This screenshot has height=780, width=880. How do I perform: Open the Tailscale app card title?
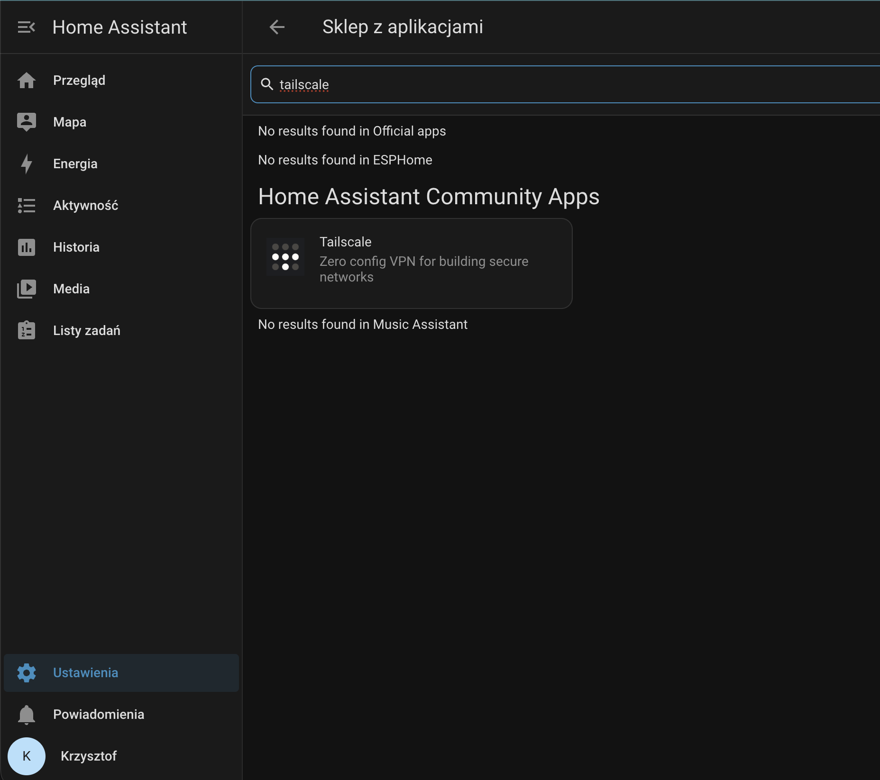pos(346,242)
